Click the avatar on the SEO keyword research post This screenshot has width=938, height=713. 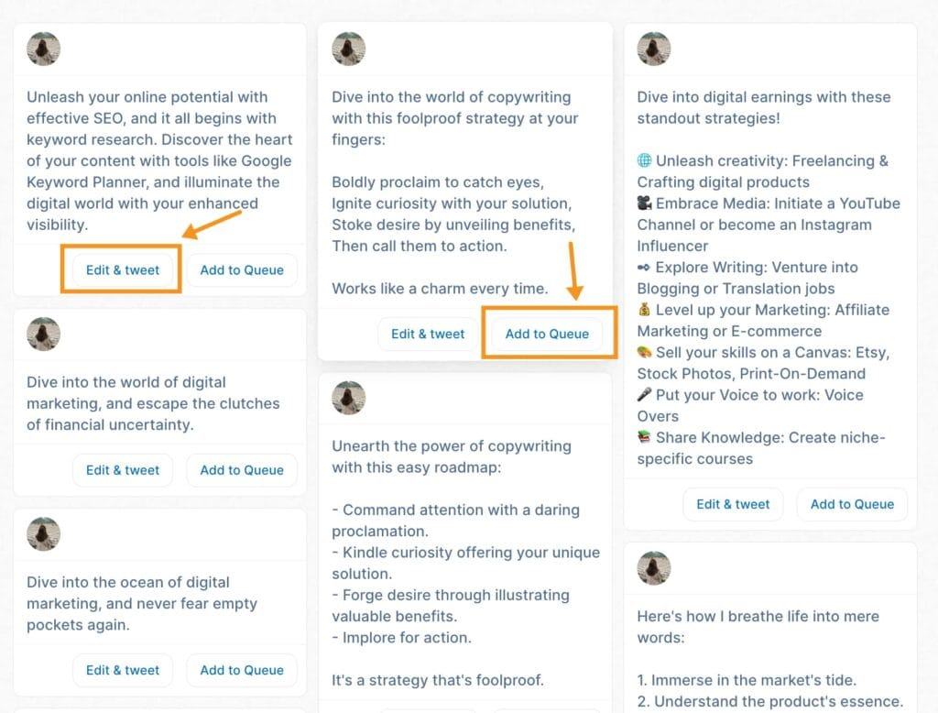[44, 49]
